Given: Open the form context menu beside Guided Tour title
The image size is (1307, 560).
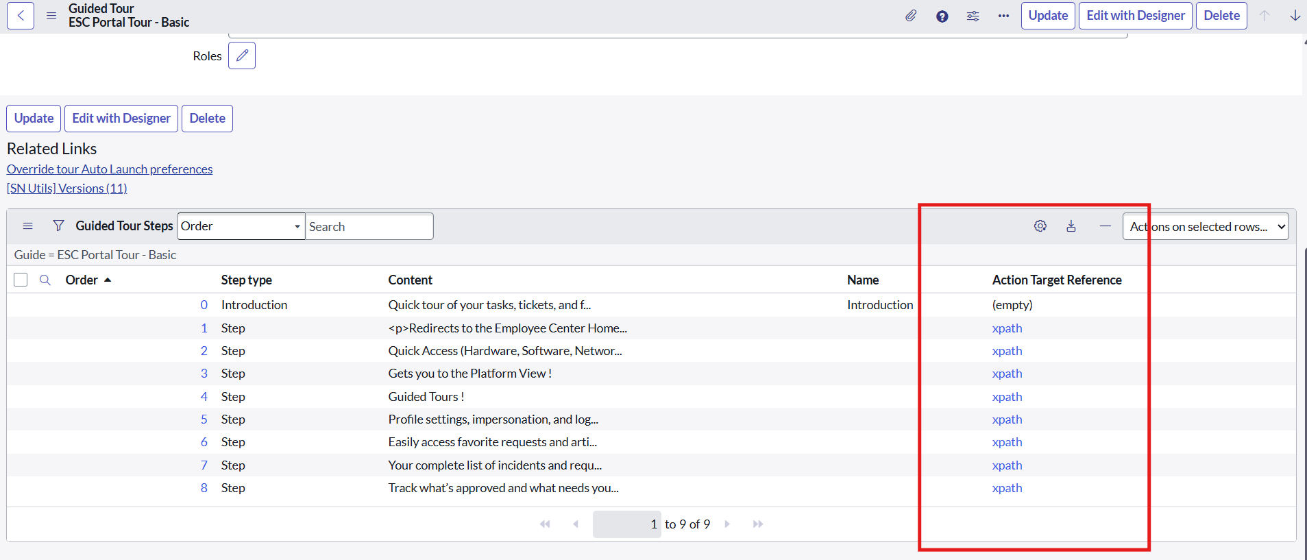Looking at the screenshot, I should [51, 16].
